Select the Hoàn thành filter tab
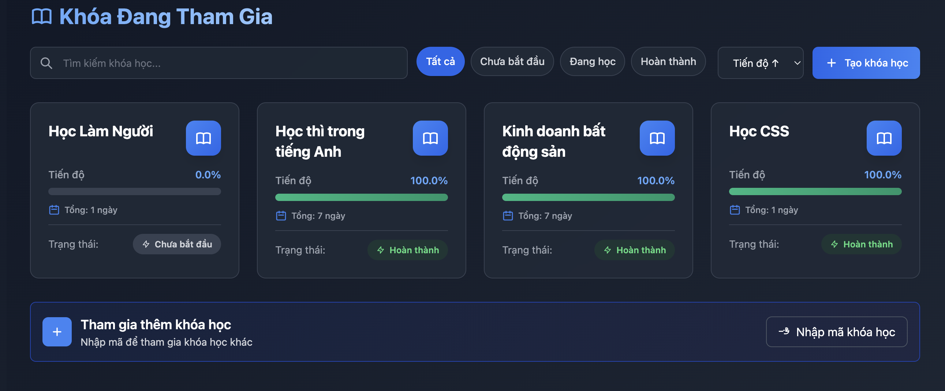 [x=668, y=61]
